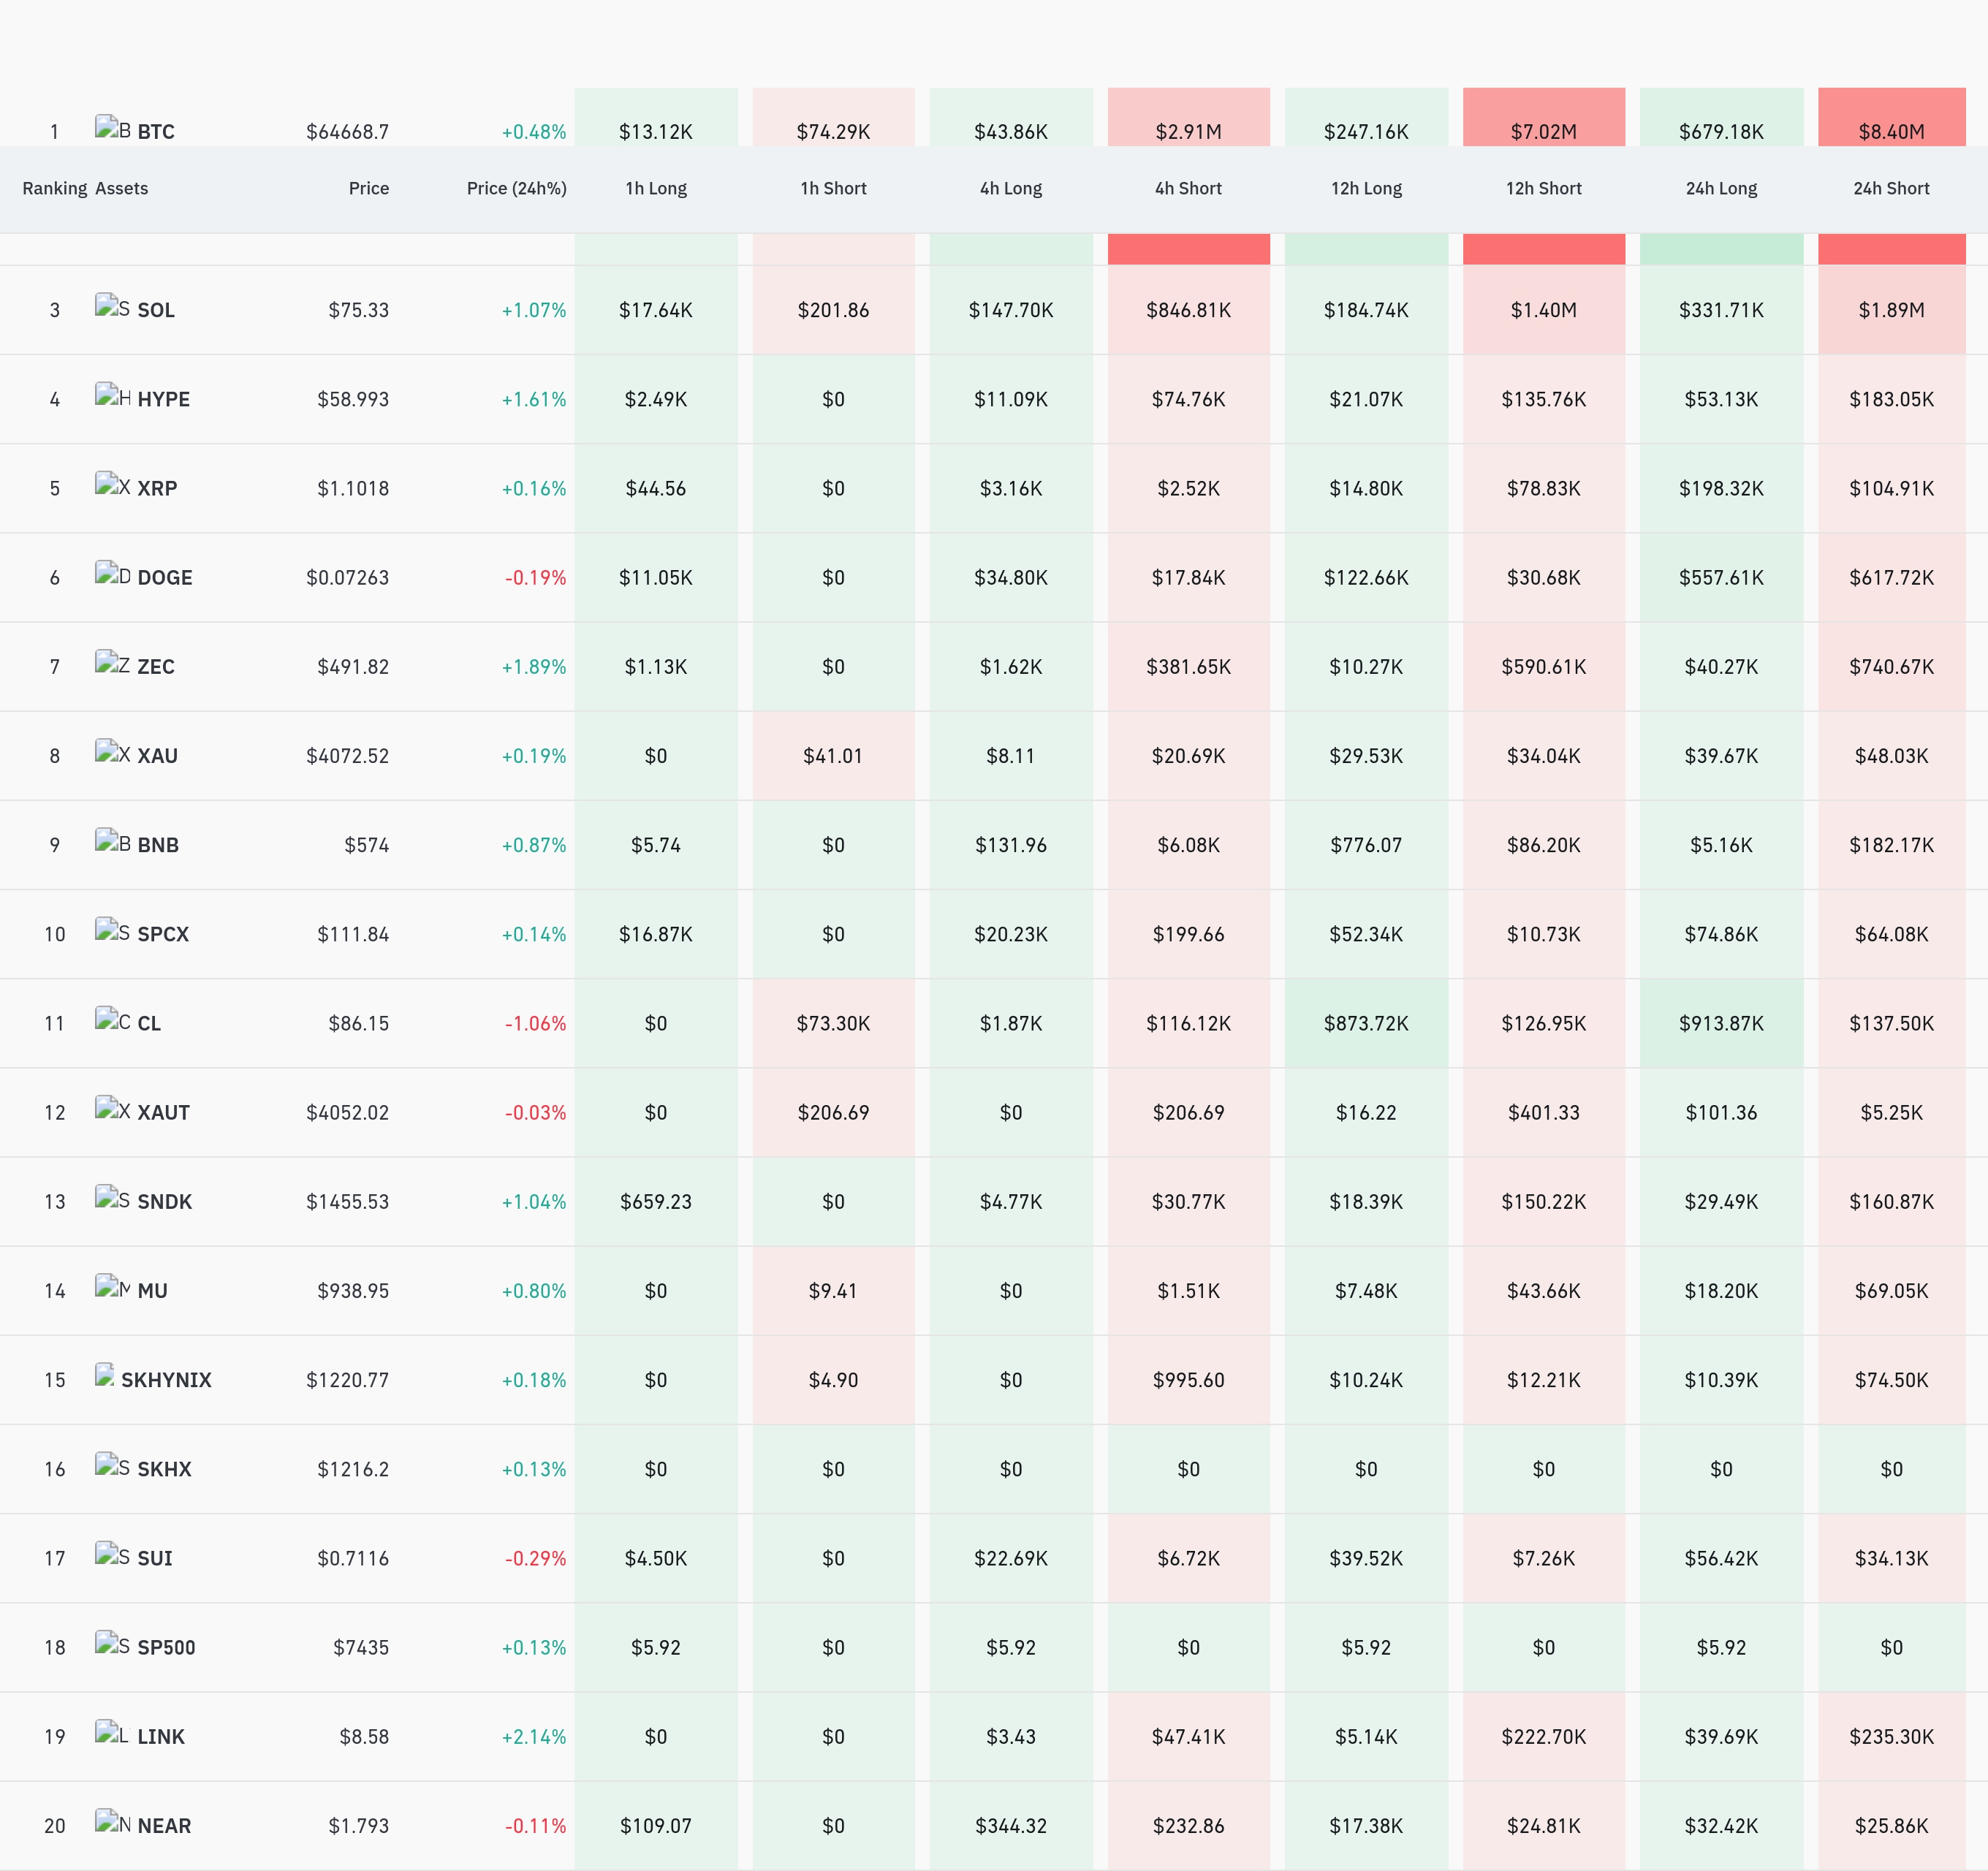Image resolution: width=1988 pixels, height=1871 pixels.
Task: Sort by 1h Long column header
Action: point(656,188)
